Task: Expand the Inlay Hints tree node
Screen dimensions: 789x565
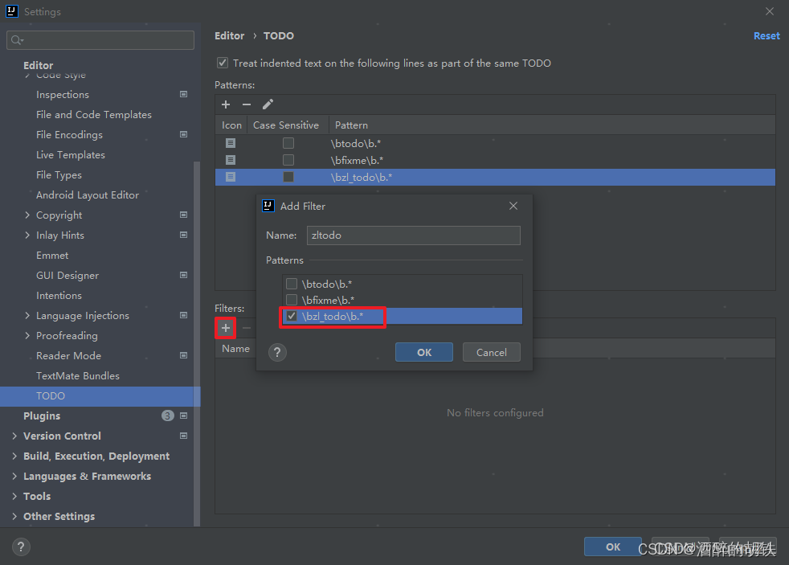Action: tap(27, 235)
